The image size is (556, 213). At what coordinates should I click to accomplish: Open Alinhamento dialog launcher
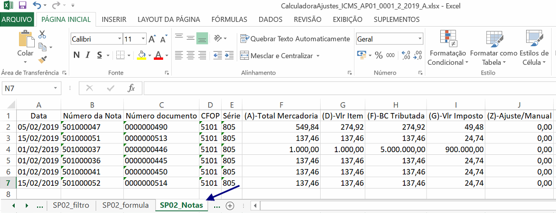coord(349,73)
